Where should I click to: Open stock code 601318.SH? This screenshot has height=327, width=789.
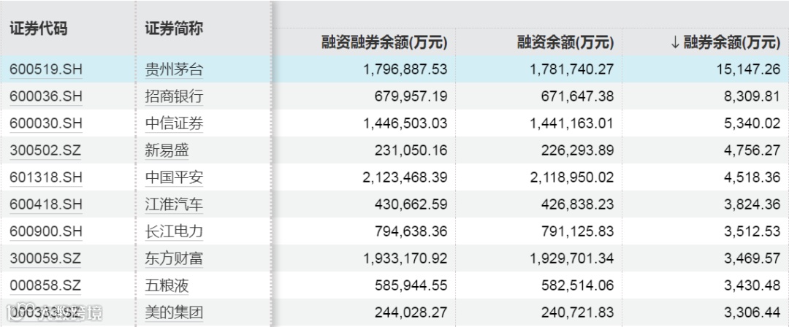[46, 177]
